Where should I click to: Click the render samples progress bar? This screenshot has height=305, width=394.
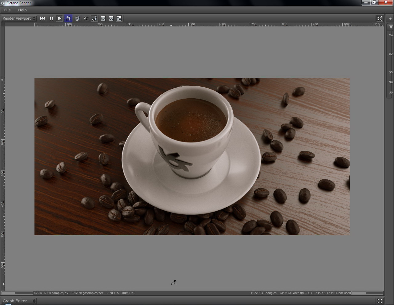point(17,293)
